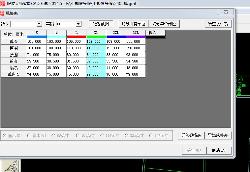Choose the 16#英寸 radio option
This screenshot has width=250, height=172.
pos(102,135)
